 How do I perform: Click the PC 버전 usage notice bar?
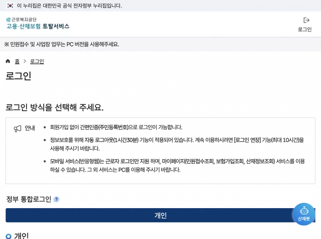(x=160, y=44)
